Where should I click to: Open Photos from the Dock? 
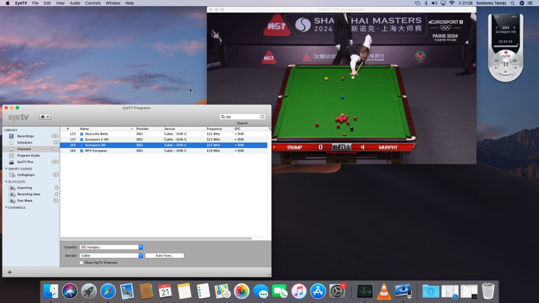tap(241, 292)
